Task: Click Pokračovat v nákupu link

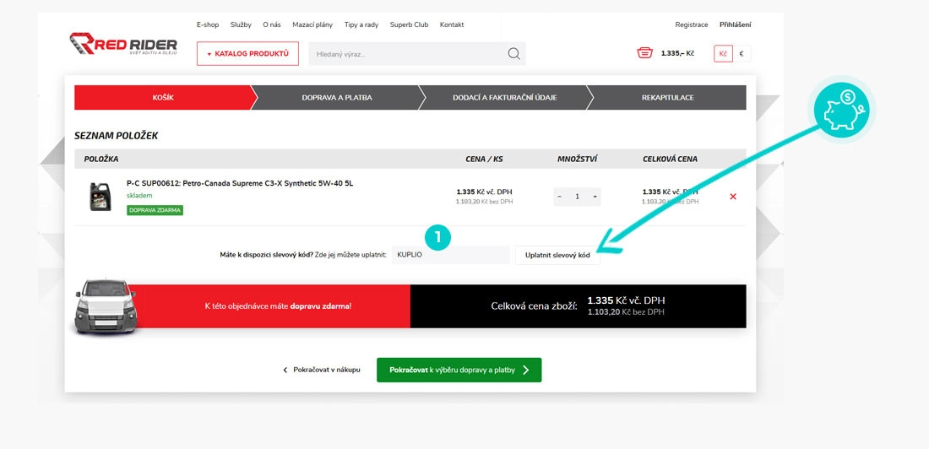Action: (x=321, y=371)
